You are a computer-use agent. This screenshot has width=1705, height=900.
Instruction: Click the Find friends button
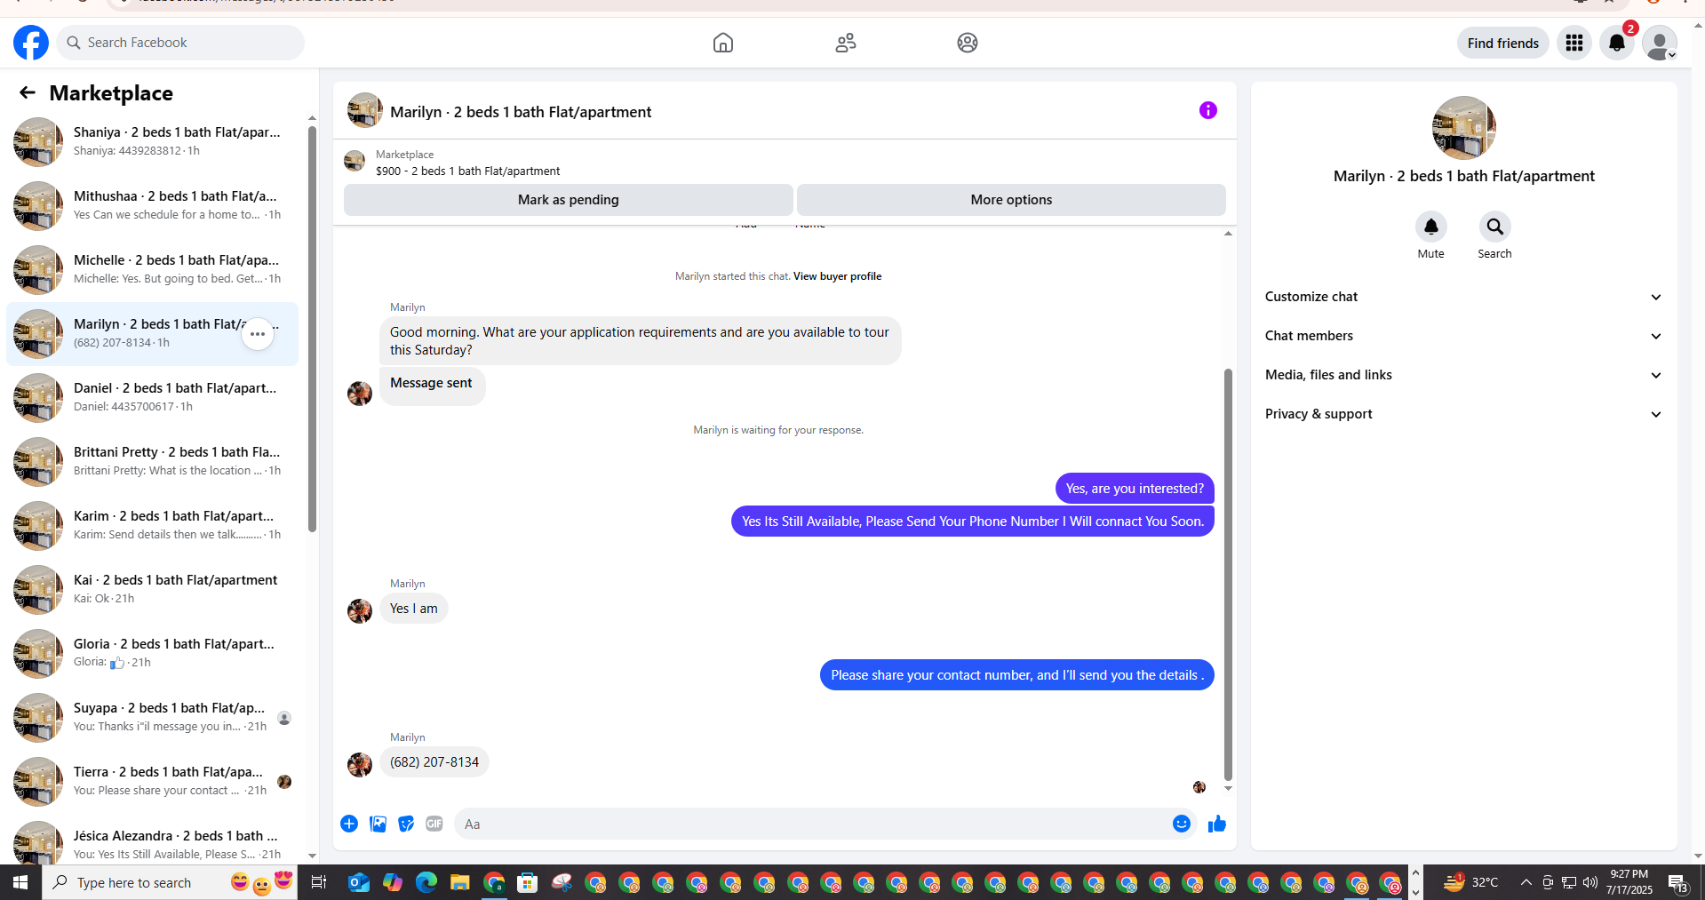tap(1503, 43)
